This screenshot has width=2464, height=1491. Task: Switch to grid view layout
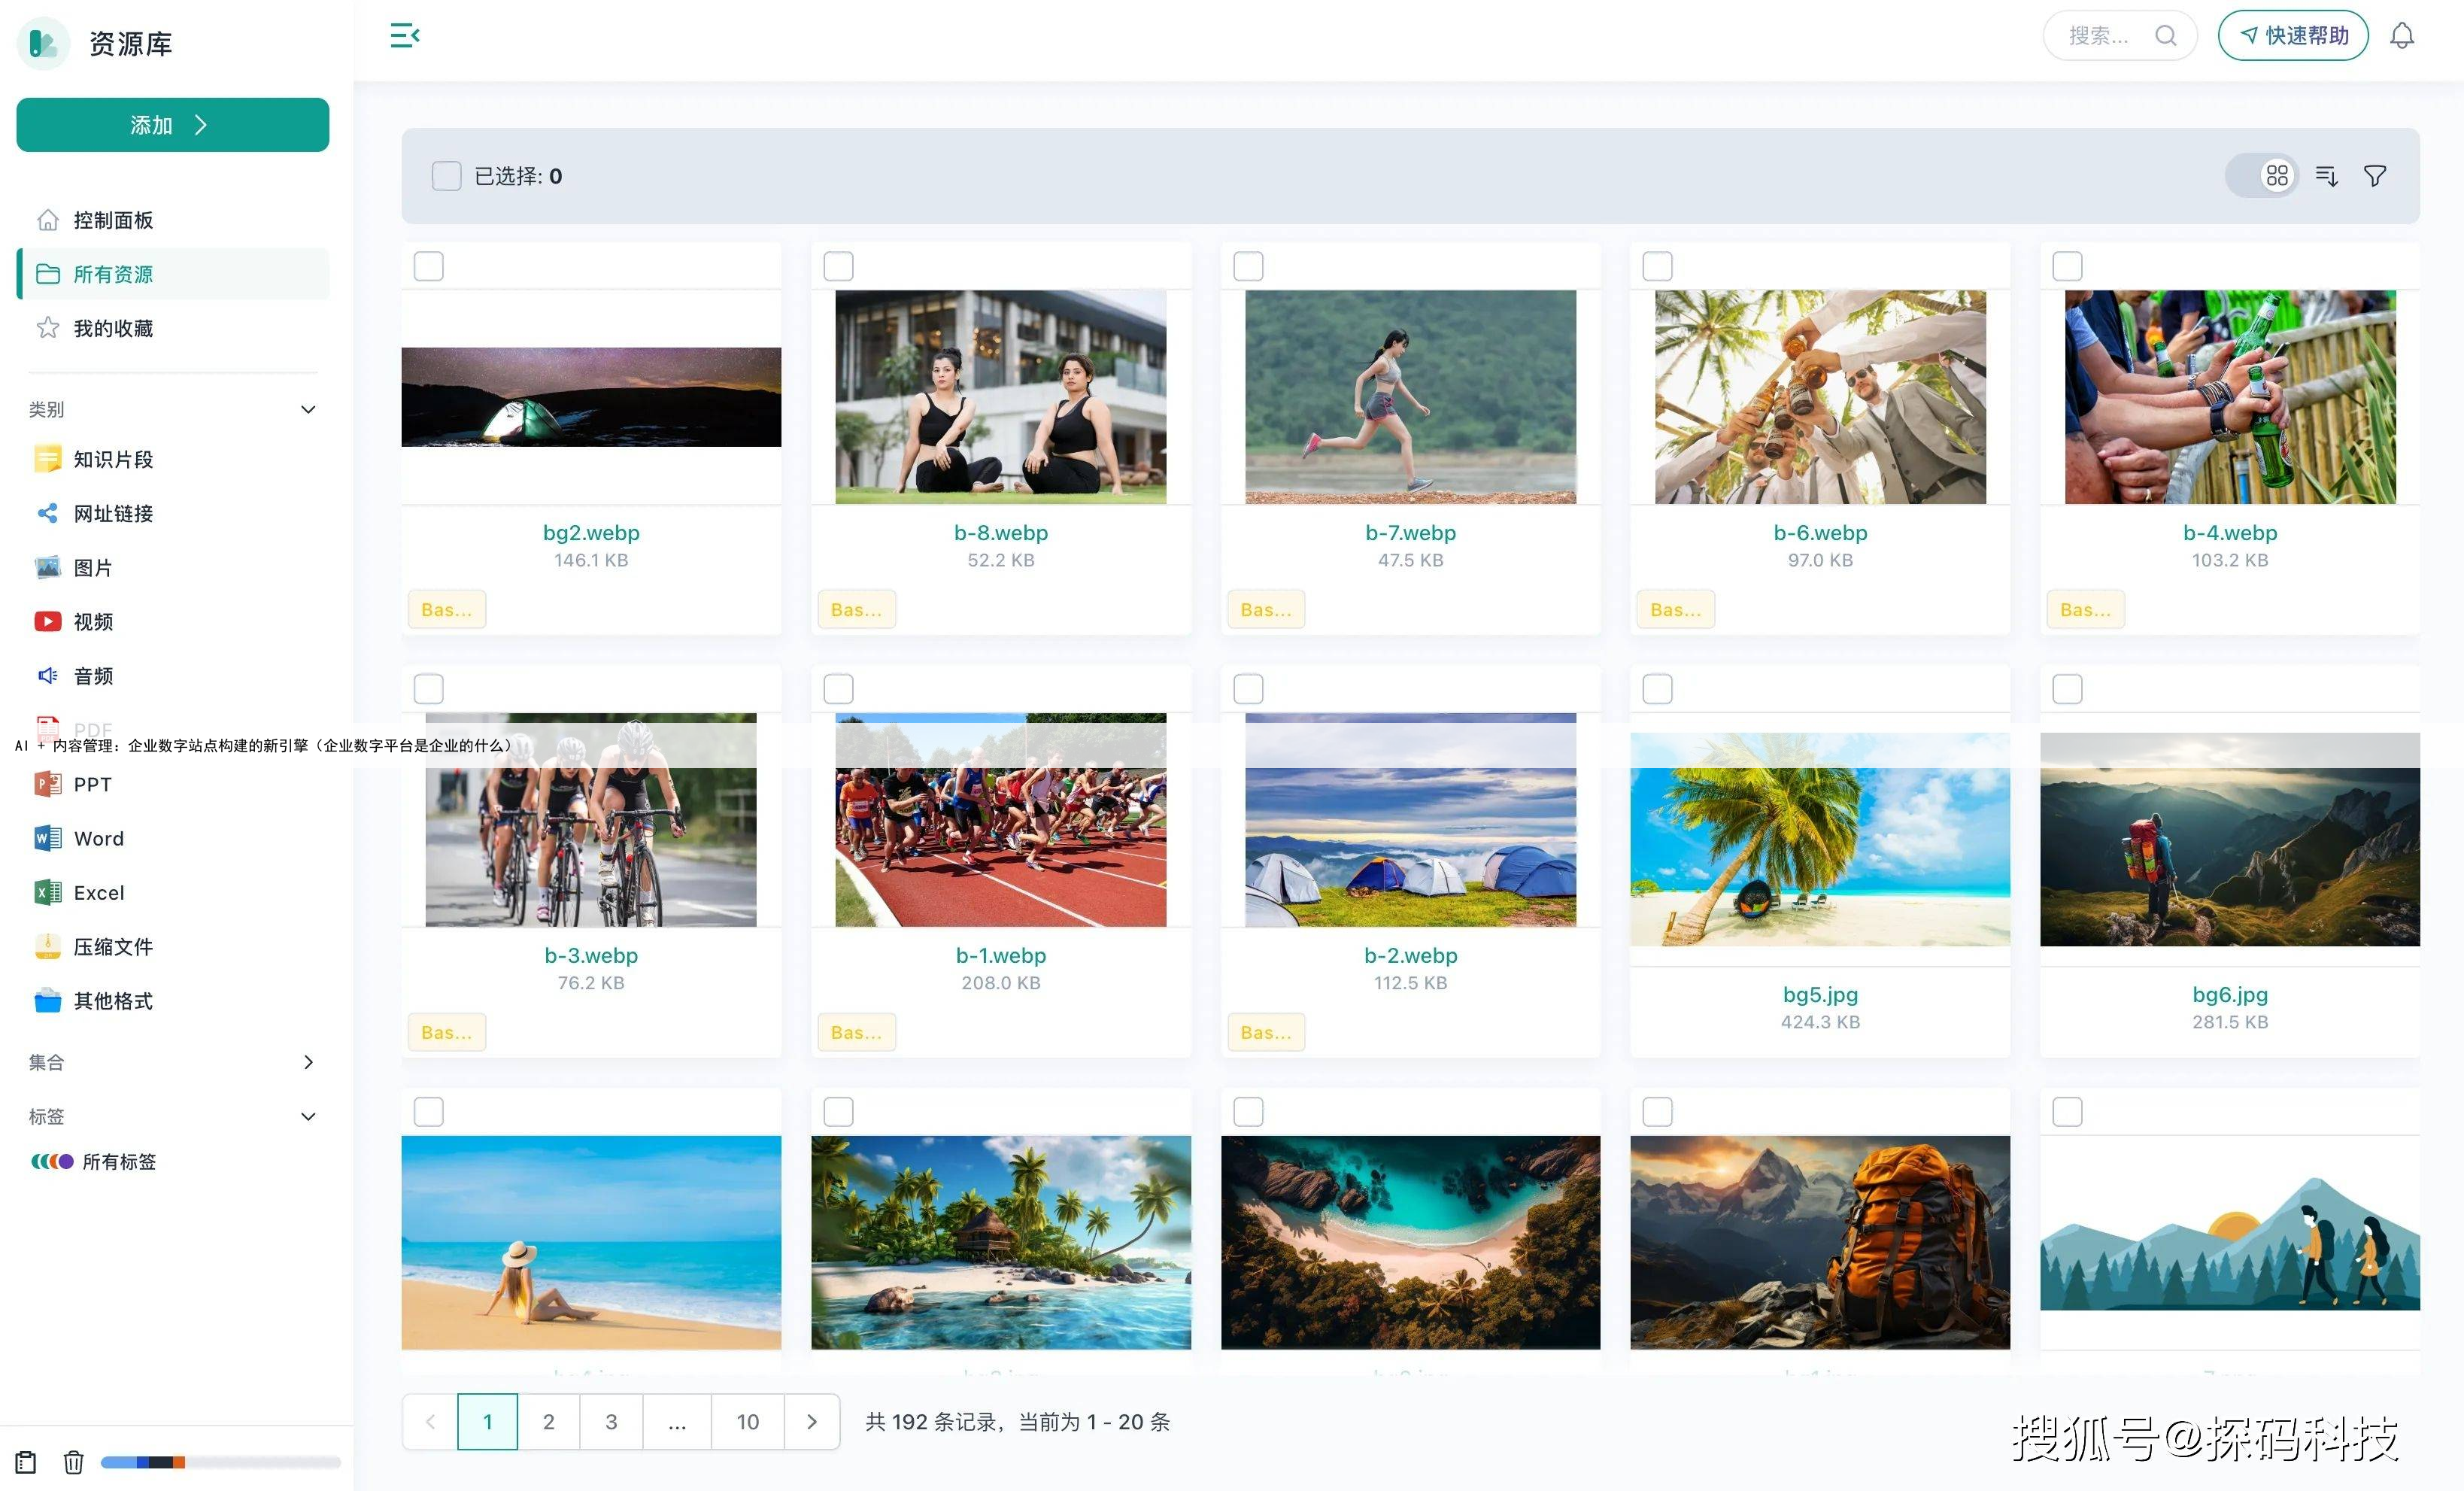coord(2277,176)
